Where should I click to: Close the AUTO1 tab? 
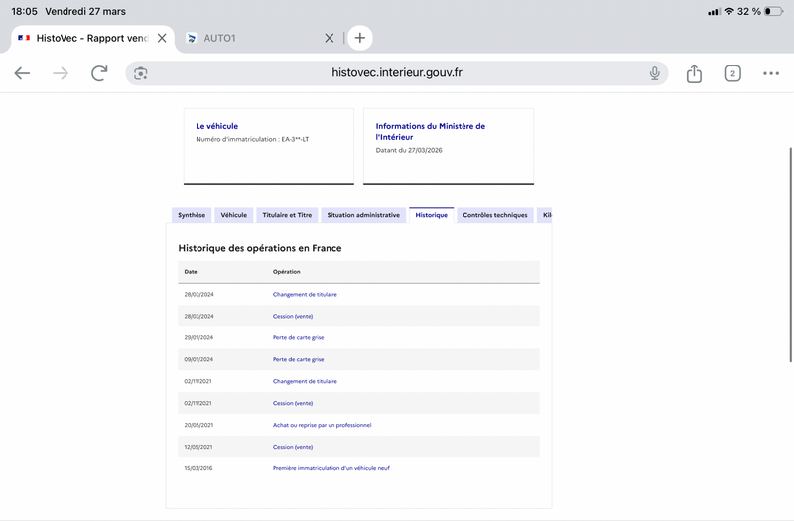(x=330, y=38)
